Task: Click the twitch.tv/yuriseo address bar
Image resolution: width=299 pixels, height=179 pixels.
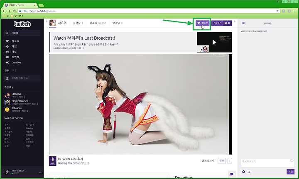Action: 149,11
